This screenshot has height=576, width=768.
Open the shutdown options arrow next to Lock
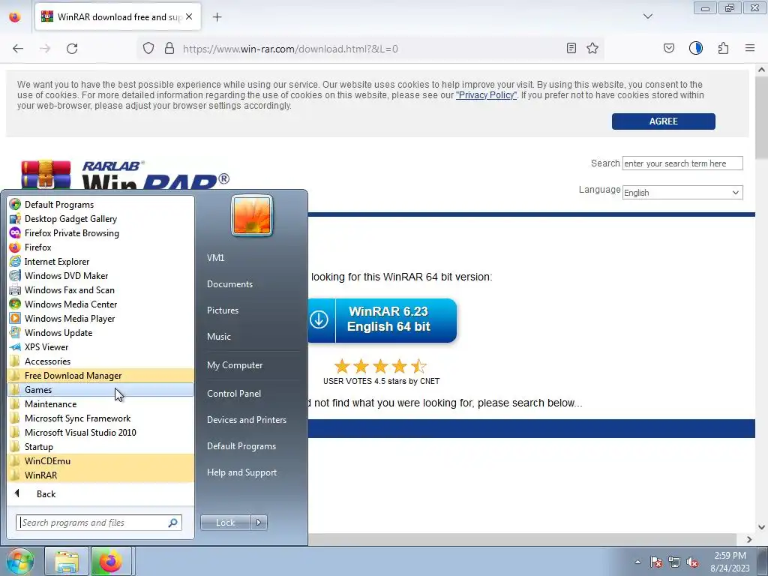(x=259, y=523)
